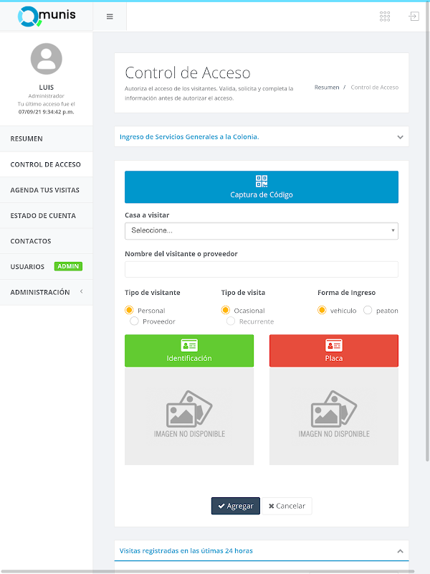Choose Ocasional visit type

pos(226,310)
